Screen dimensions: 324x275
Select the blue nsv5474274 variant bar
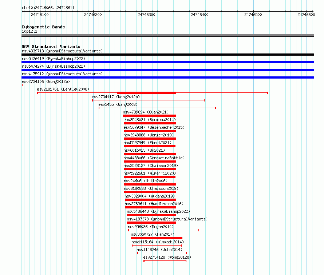pyautogui.click(x=167, y=70)
